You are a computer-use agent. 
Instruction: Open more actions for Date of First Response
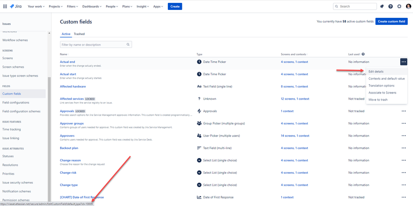point(403,197)
